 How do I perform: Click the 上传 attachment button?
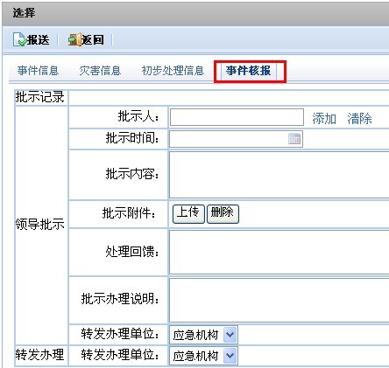tap(188, 213)
